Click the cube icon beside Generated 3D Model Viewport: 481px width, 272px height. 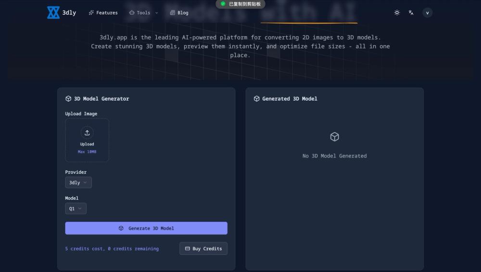click(257, 98)
